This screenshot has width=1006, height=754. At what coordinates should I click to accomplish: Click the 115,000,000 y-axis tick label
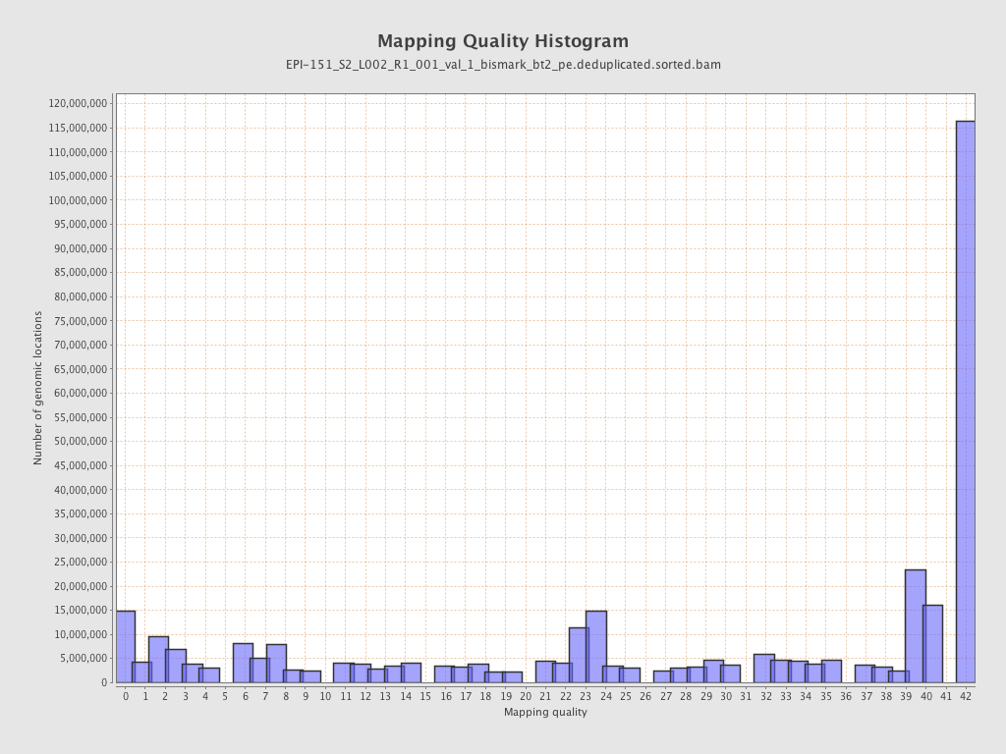point(78,128)
